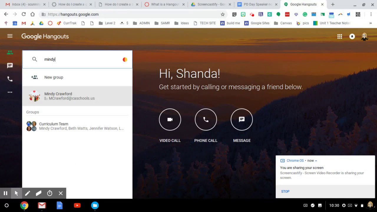The width and height of the screenshot is (377, 212).
Task: Open the Contacts tab in Hangouts sidebar
Action: (10, 52)
